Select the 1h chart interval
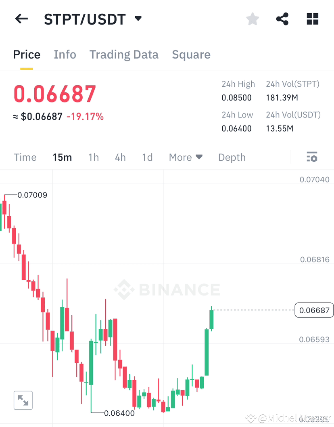Image resolution: width=334 pixels, height=427 pixels. [93, 157]
